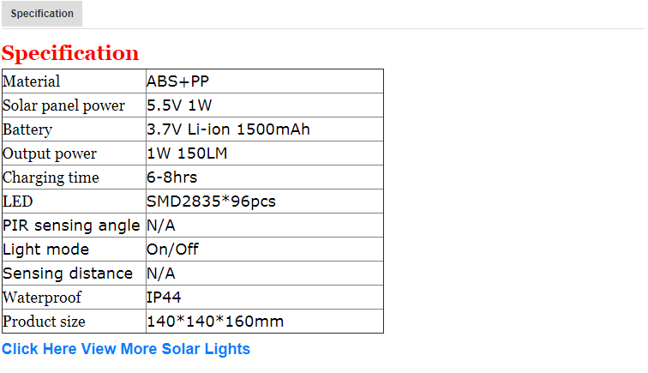Click the Click Here View More Solar Lights link
The image size is (648, 373).
126,349
